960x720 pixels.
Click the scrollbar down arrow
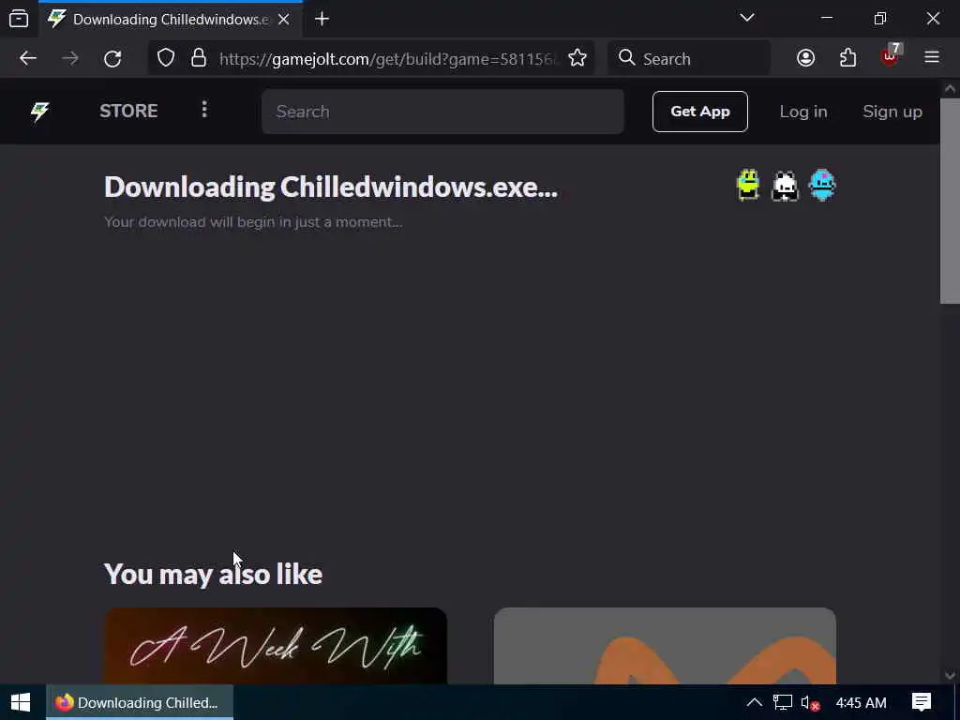(950, 675)
